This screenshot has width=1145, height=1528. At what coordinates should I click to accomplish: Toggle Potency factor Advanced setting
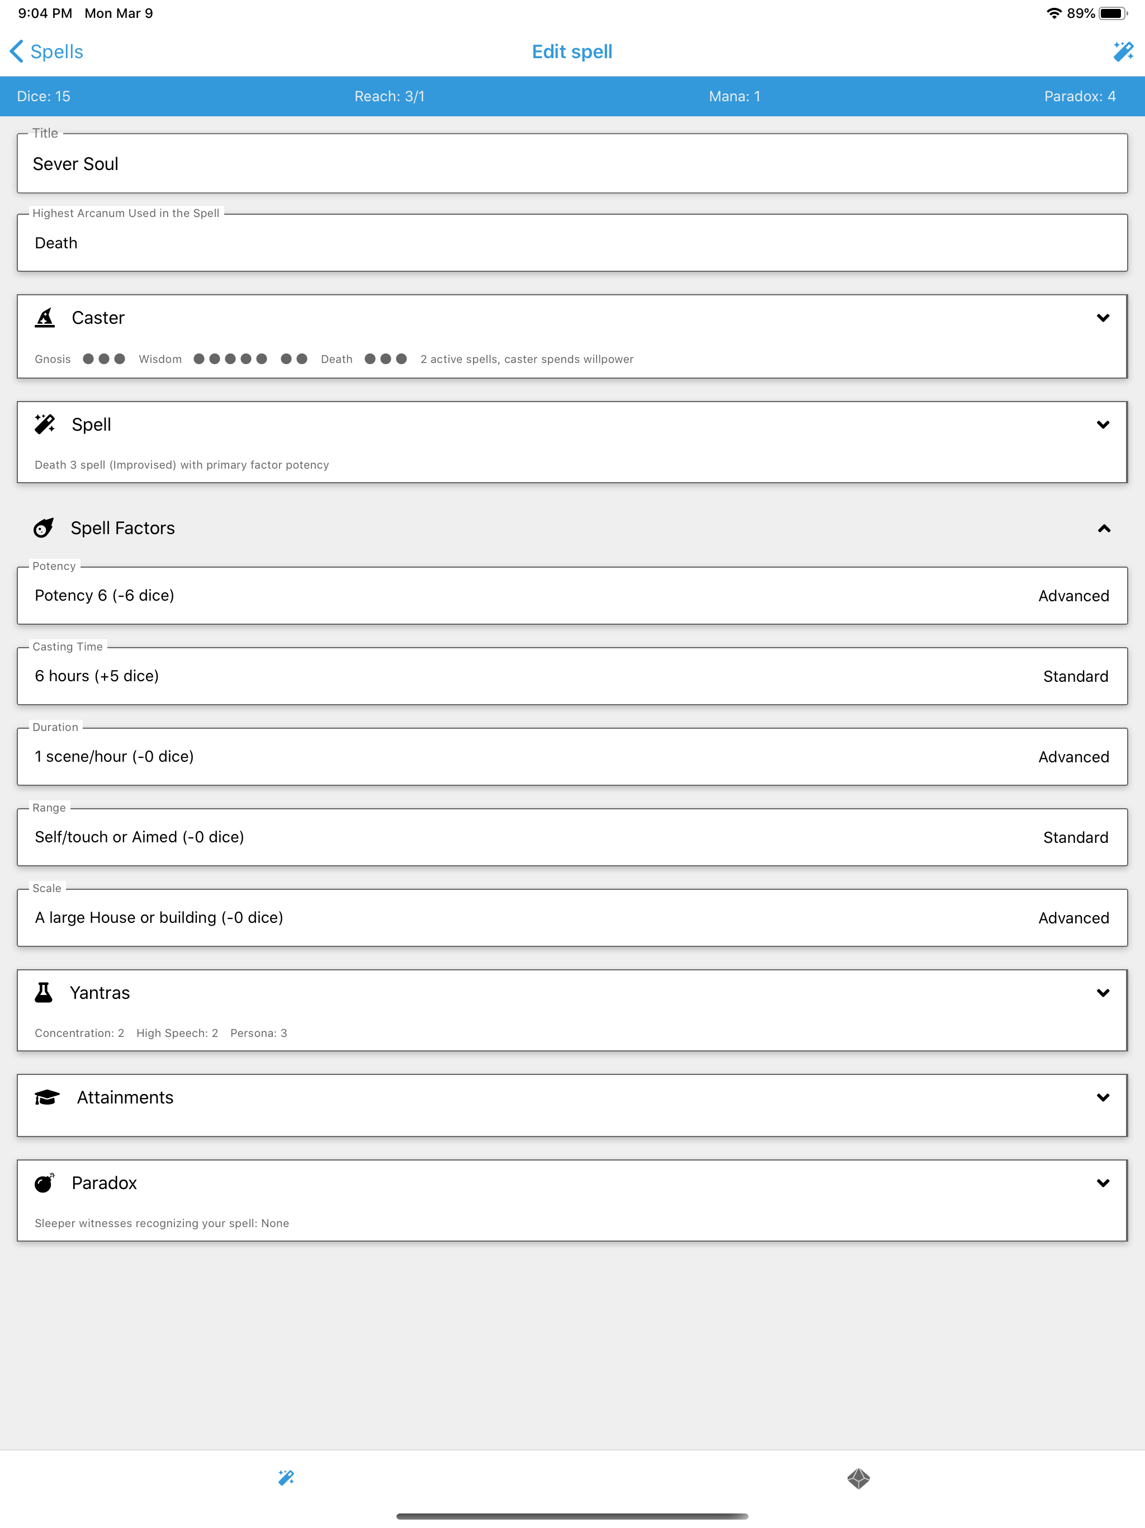(x=1074, y=596)
